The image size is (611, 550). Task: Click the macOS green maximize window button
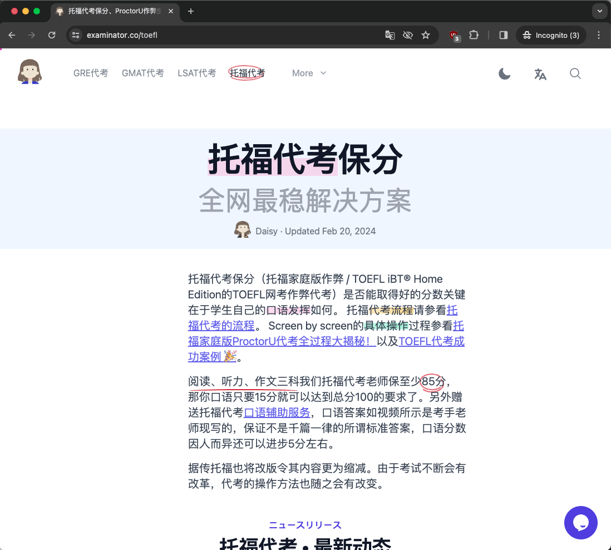point(37,11)
